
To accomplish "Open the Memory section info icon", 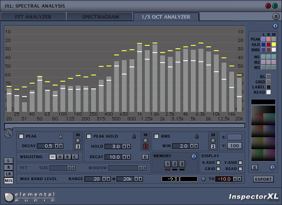I will click(194, 156).
